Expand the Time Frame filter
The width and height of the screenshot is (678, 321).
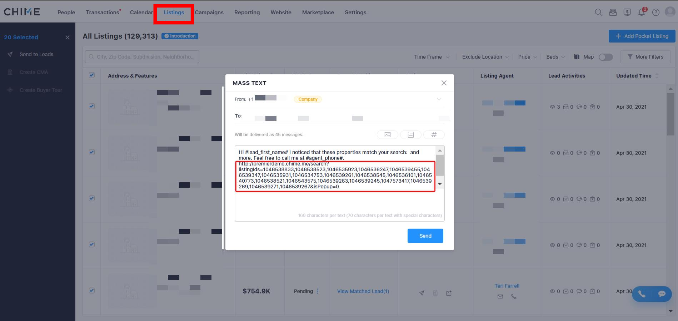(x=432, y=57)
